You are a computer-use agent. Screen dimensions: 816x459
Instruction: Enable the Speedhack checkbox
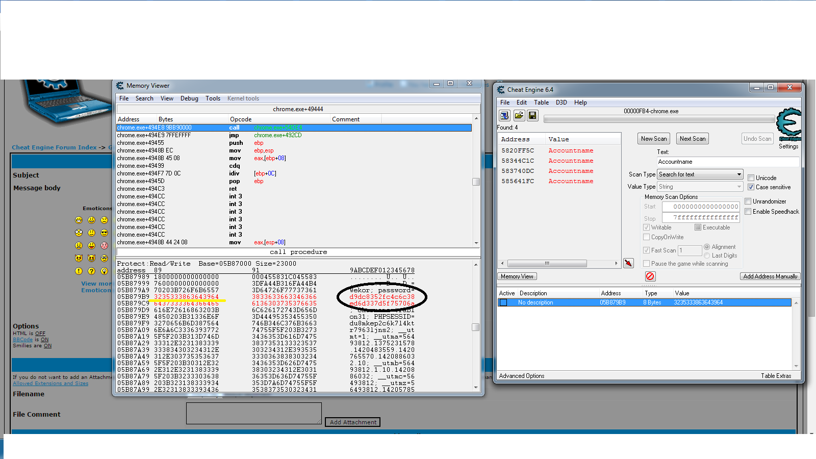point(748,212)
